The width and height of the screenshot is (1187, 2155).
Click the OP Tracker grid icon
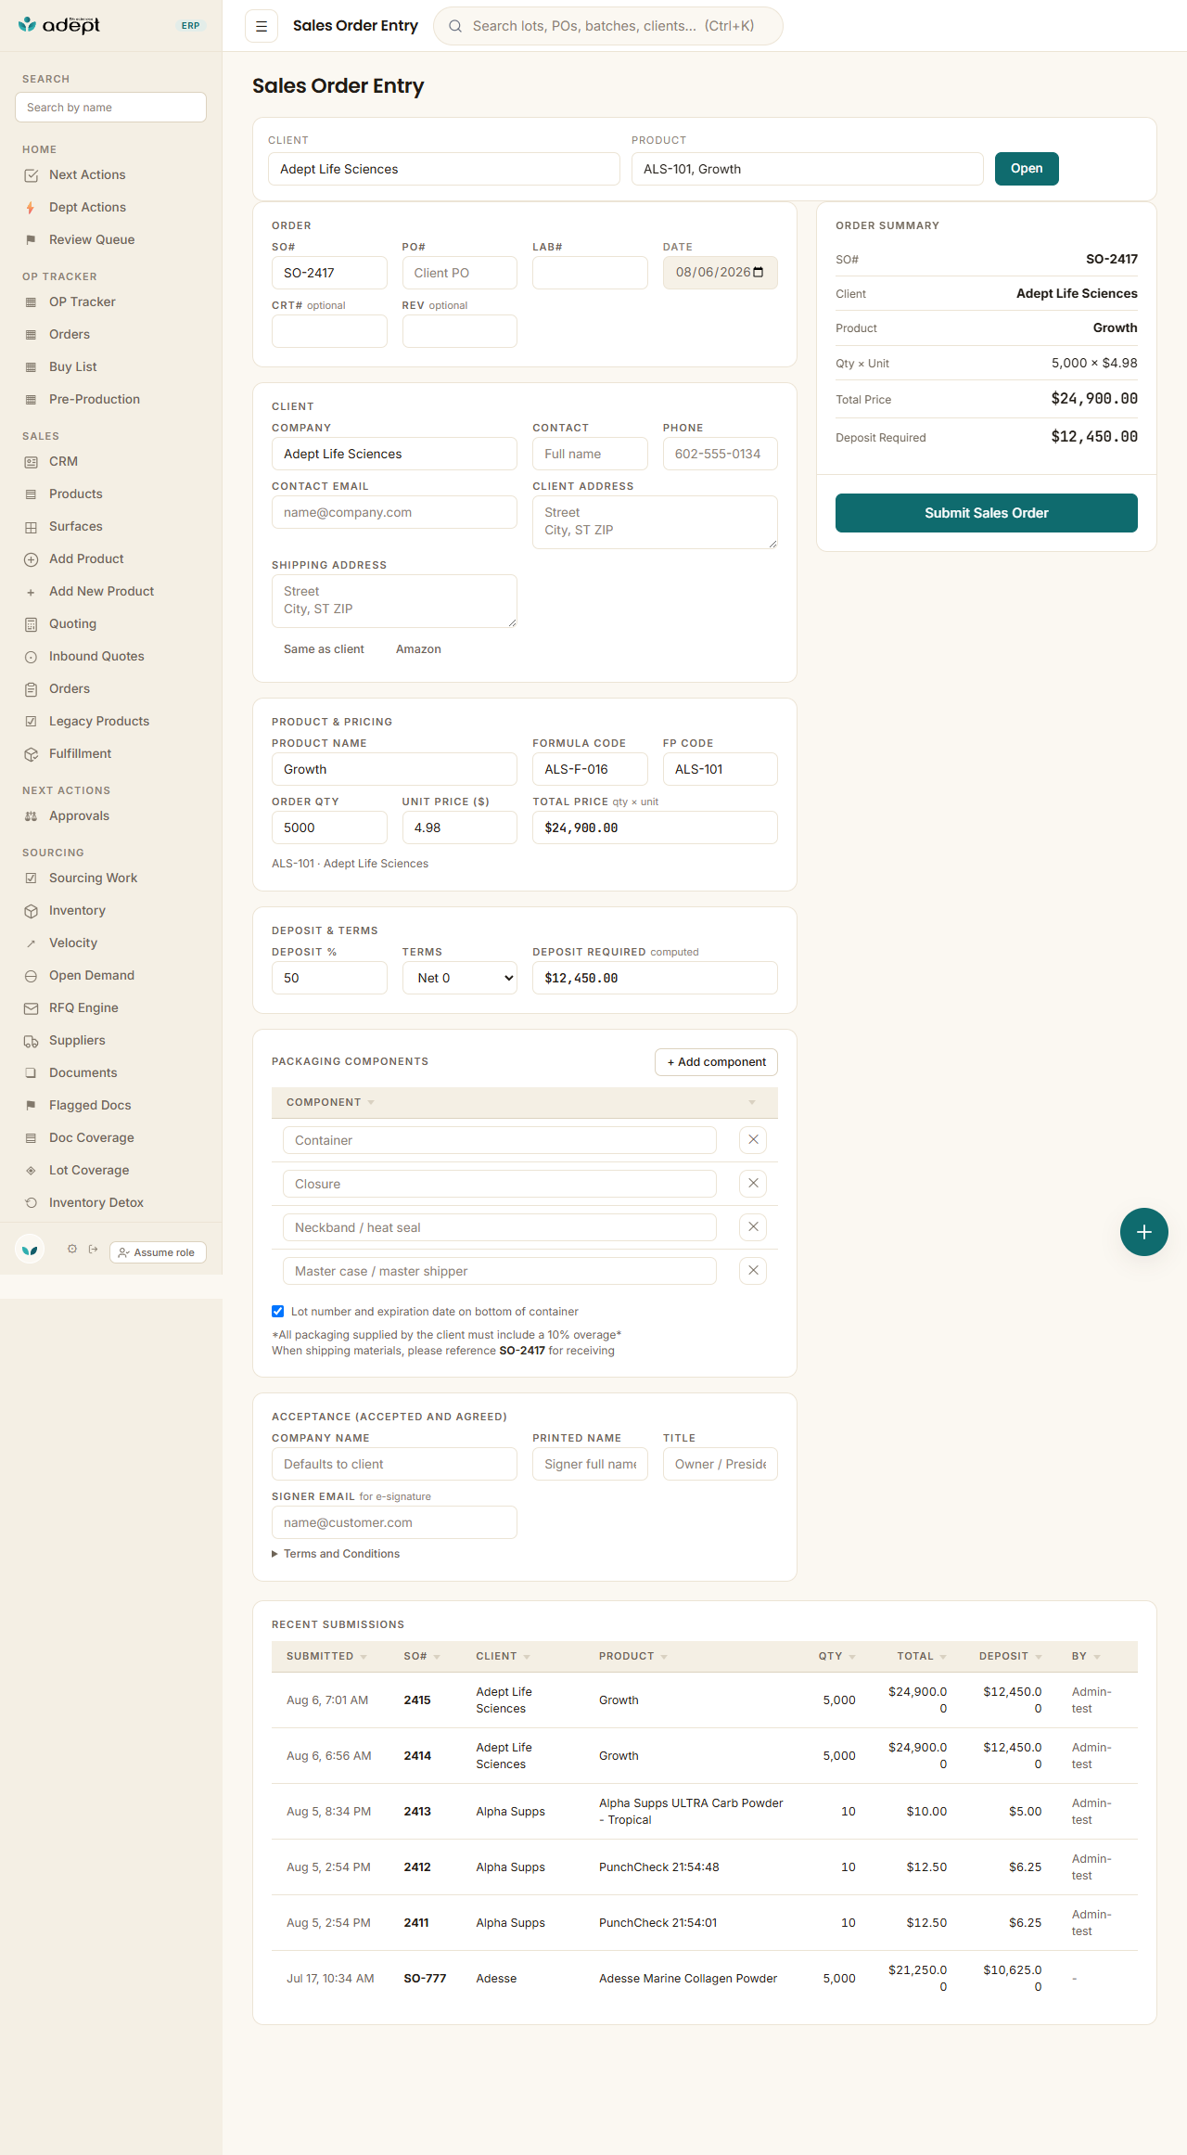31,302
